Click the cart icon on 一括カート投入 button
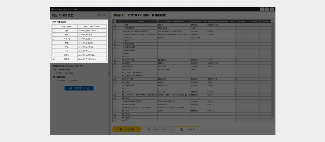This screenshot has width=325, height=142. (149, 130)
